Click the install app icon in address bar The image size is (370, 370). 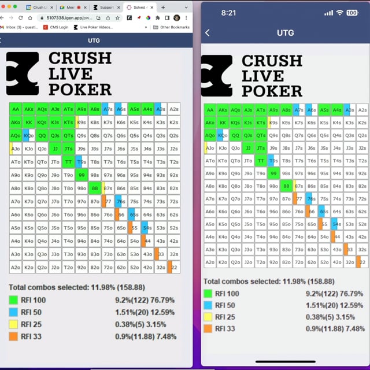click(99, 18)
